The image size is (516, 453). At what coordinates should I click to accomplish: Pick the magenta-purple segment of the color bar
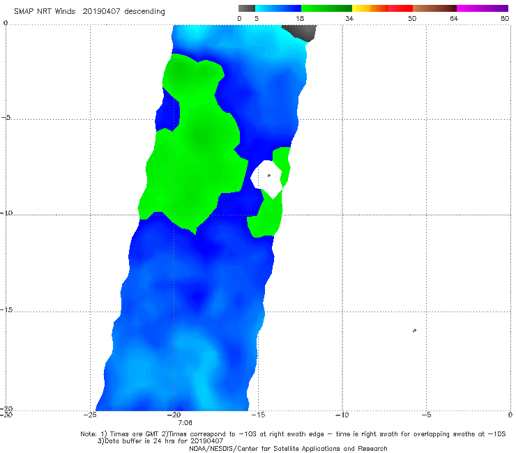pyautogui.click(x=483, y=8)
